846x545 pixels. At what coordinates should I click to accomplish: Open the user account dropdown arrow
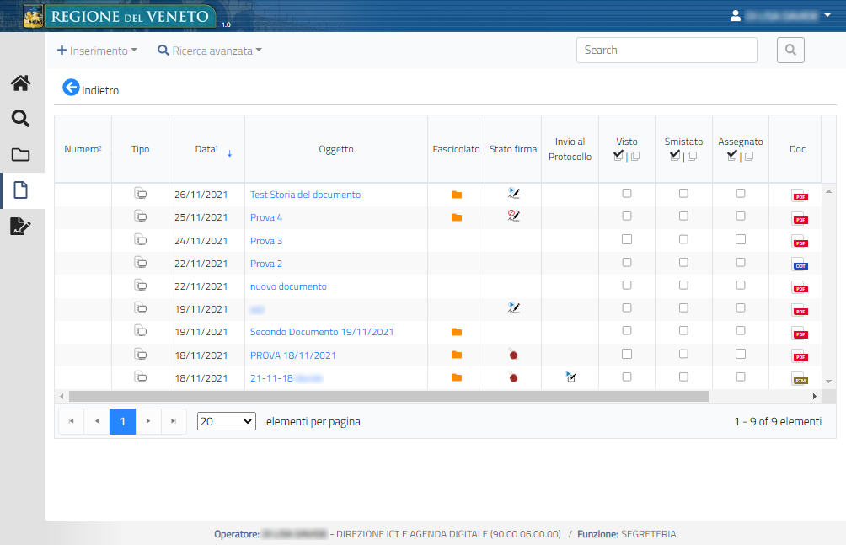coord(827,16)
